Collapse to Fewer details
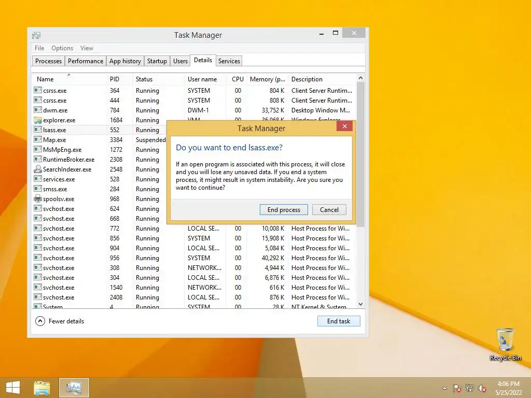Viewport: 531px width, 398px height. tap(60, 321)
